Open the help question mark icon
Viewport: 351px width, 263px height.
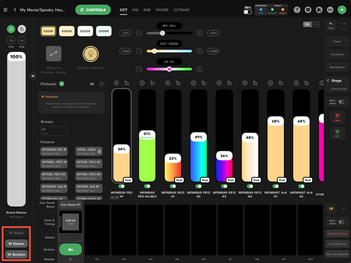tap(297, 10)
